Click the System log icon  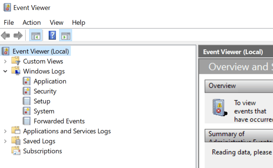click(27, 111)
